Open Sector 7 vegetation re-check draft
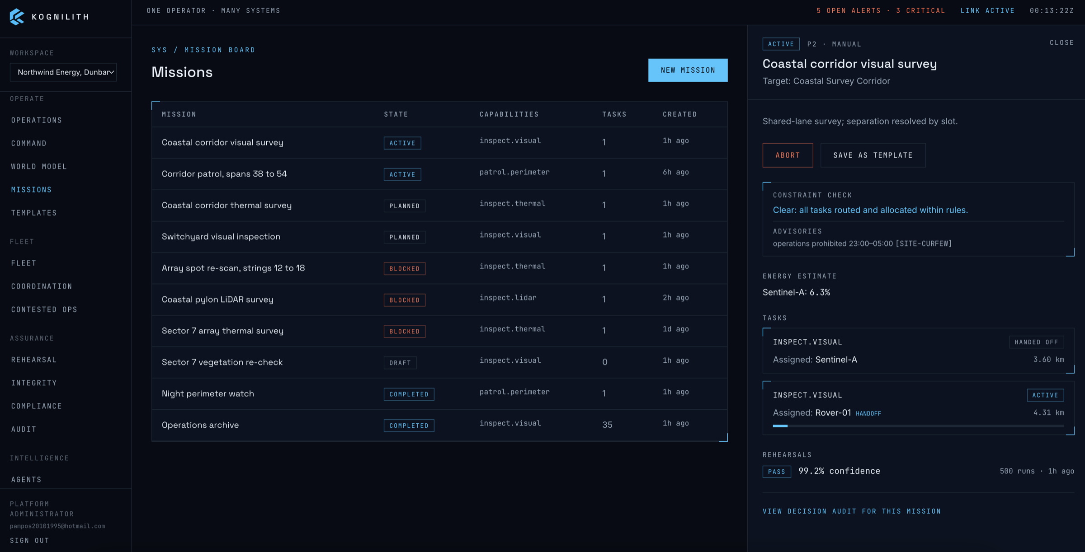1085x552 pixels. [x=439, y=362]
